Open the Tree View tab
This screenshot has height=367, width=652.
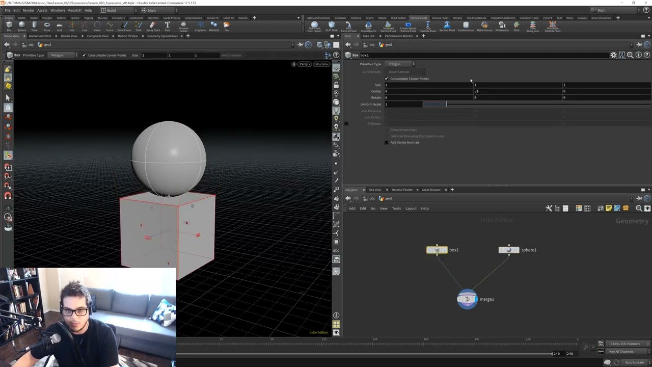click(374, 190)
